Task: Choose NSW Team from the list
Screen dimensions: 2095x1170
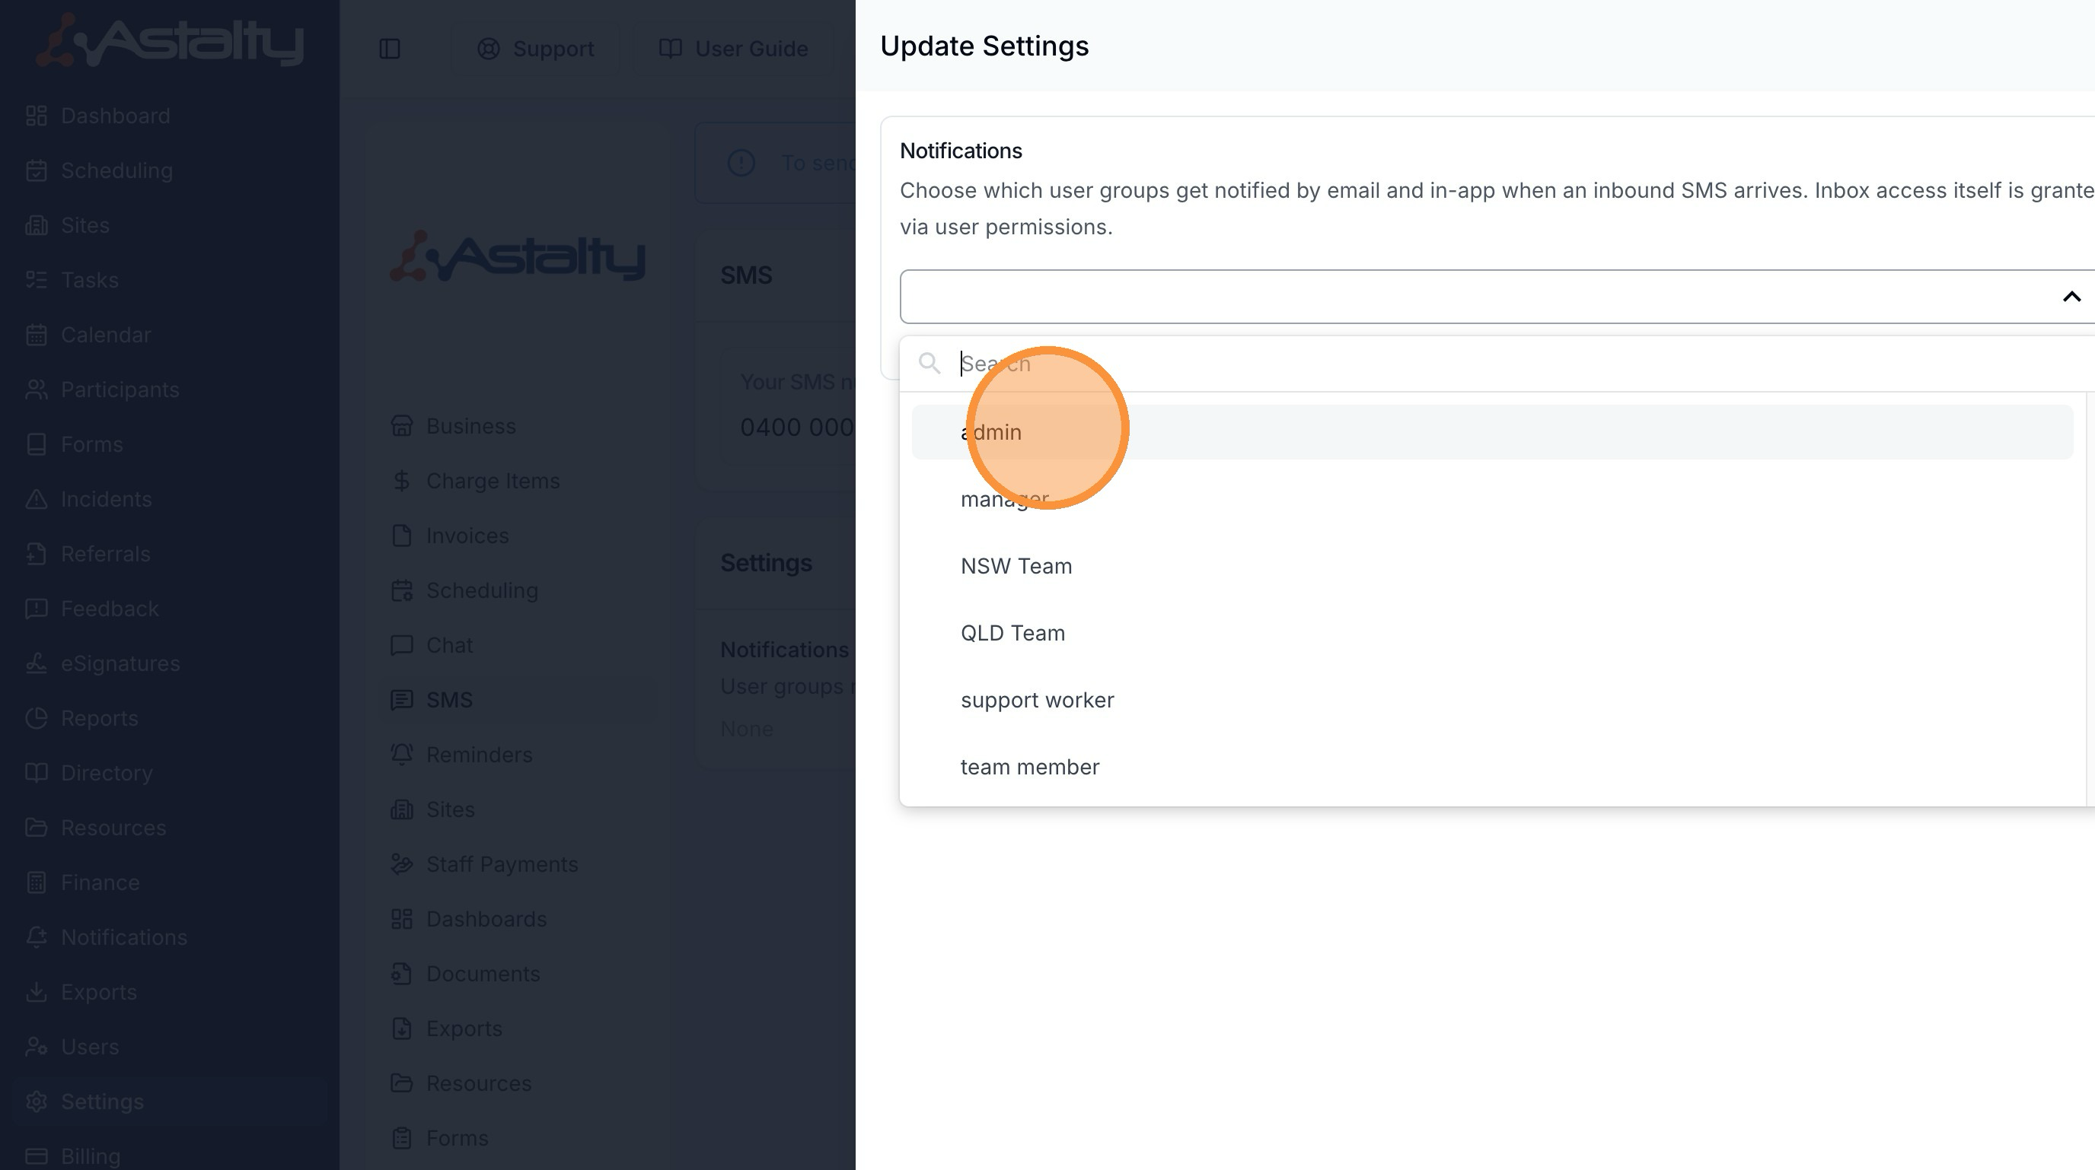Action: click(x=1491, y=566)
